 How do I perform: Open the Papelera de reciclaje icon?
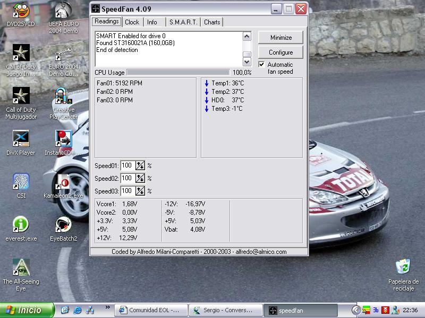tap(403, 267)
